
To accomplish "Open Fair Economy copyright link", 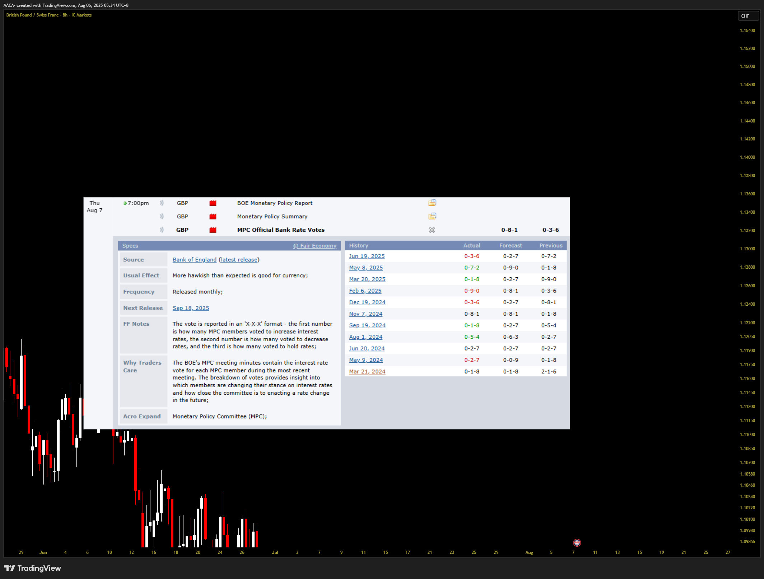I will (315, 246).
